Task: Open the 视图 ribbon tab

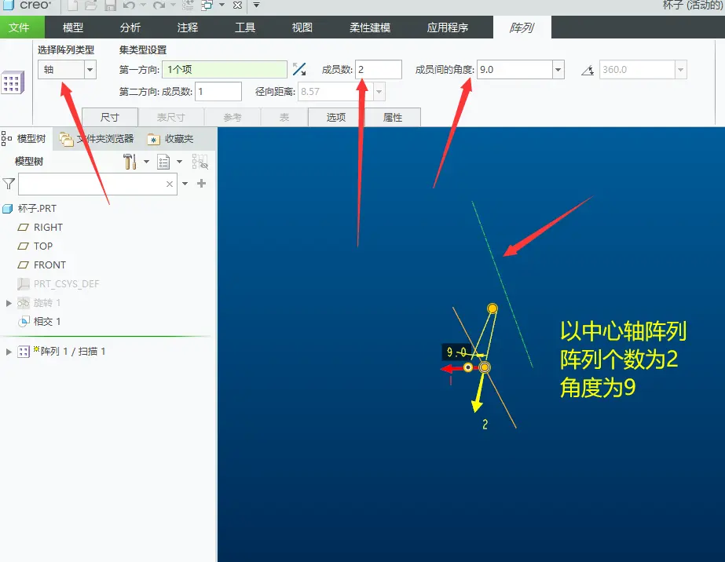Action: click(x=302, y=27)
